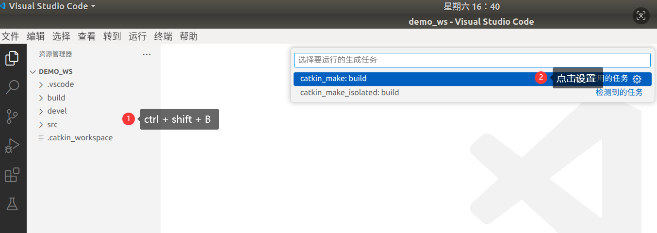Click the build task search input field
Image resolution: width=657 pixels, height=233 pixels.
pos(472,60)
